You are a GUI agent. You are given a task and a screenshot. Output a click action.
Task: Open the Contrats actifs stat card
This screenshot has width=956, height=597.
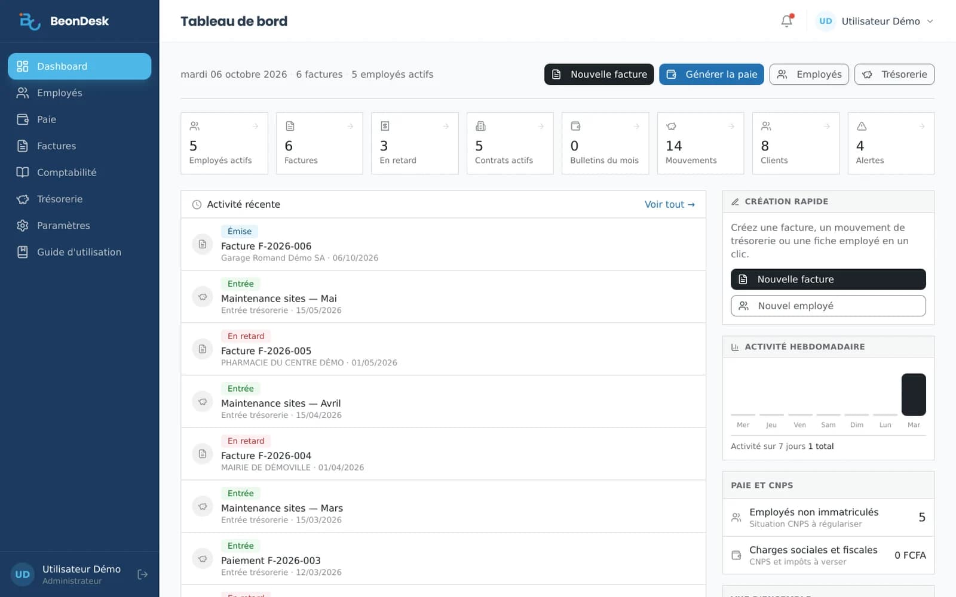point(510,143)
